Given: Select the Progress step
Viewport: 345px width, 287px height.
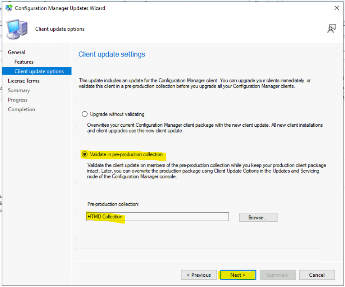Looking at the screenshot, I should (18, 100).
